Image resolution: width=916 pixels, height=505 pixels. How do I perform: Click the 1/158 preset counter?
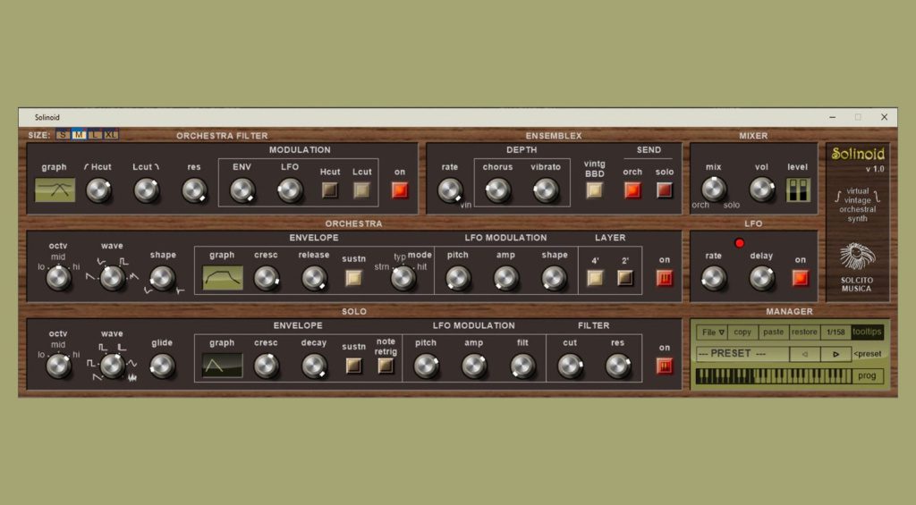tap(835, 332)
